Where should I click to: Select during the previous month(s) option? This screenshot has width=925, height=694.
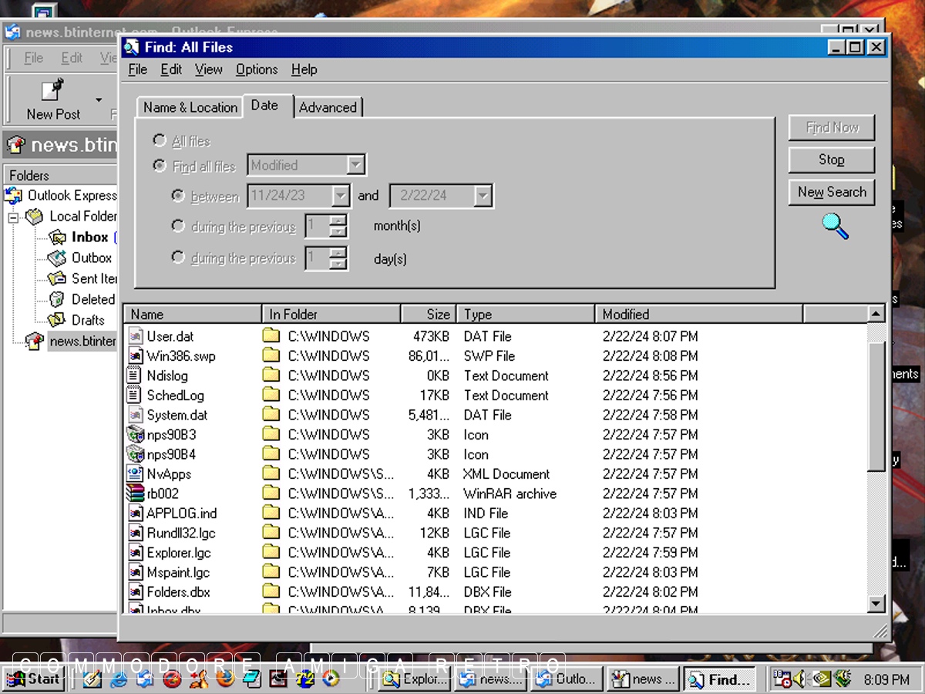pyautogui.click(x=178, y=226)
